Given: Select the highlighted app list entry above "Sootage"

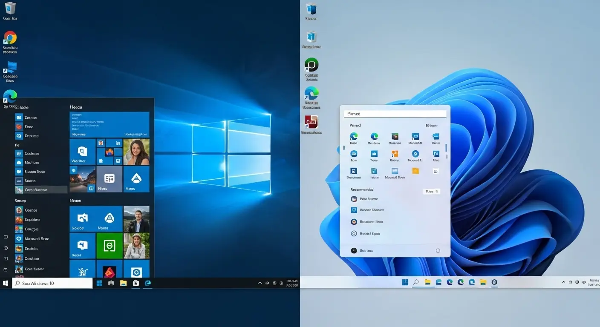Looking at the screenshot, I should coord(41,190).
